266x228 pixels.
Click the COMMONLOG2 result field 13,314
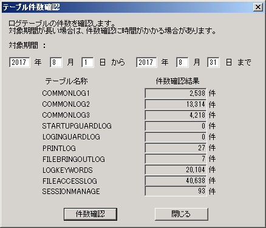[x=176, y=104]
